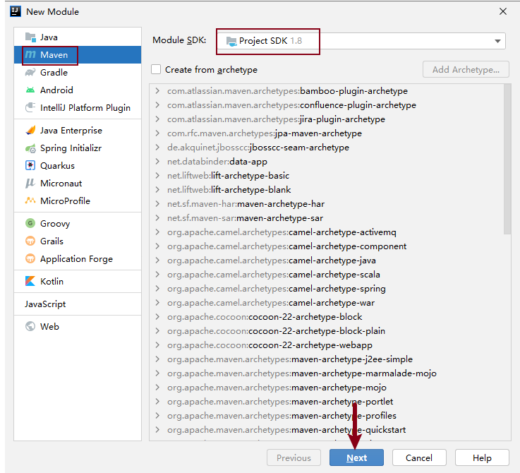Click the IntelliJ Platform Plugin icon

pos(30,107)
